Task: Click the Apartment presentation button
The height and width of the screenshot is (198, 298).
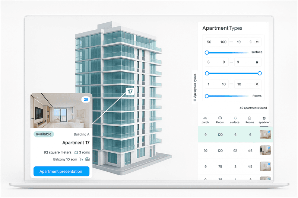Action: (x=61, y=171)
